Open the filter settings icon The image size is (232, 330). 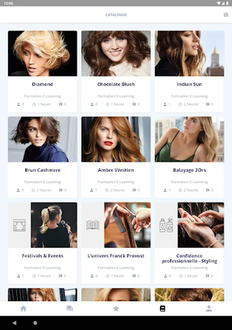(x=226, y=15)
